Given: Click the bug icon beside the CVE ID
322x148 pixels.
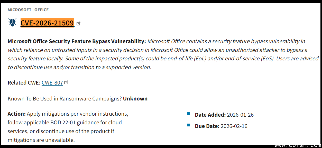Looking at the screenshot, I should coord(12,23).
